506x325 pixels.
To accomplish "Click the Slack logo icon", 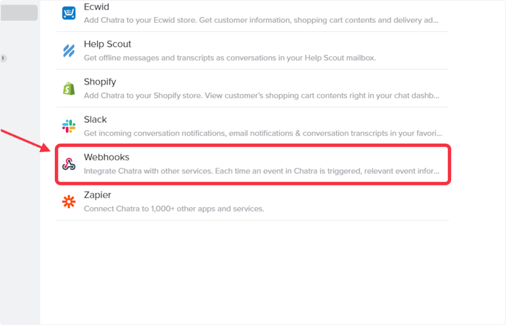I will pos(69,126).
